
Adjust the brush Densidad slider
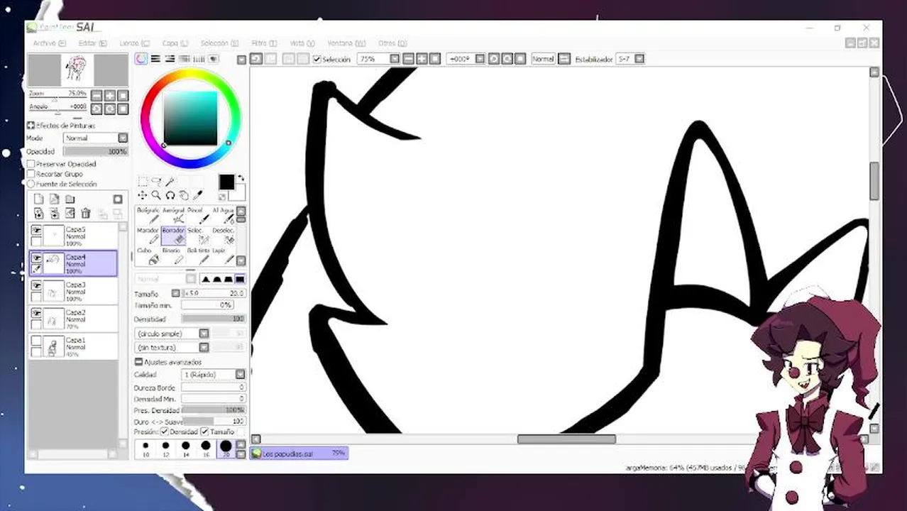point(213,319)
